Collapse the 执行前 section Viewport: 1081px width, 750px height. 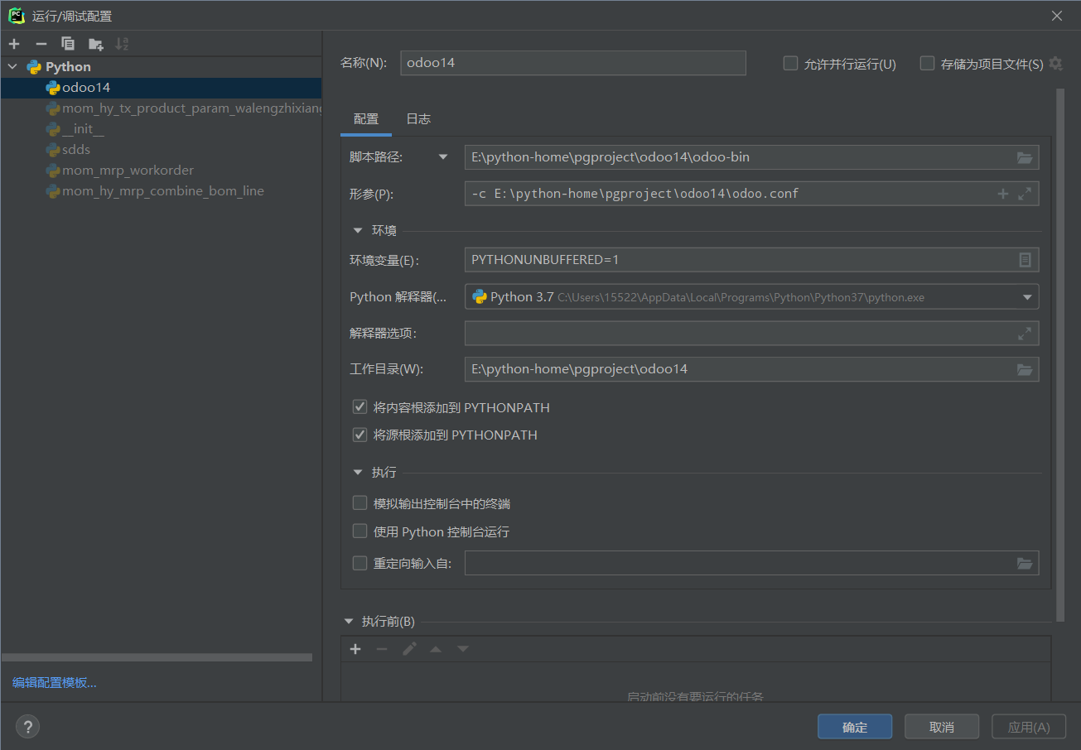click(x=348, y=622)
